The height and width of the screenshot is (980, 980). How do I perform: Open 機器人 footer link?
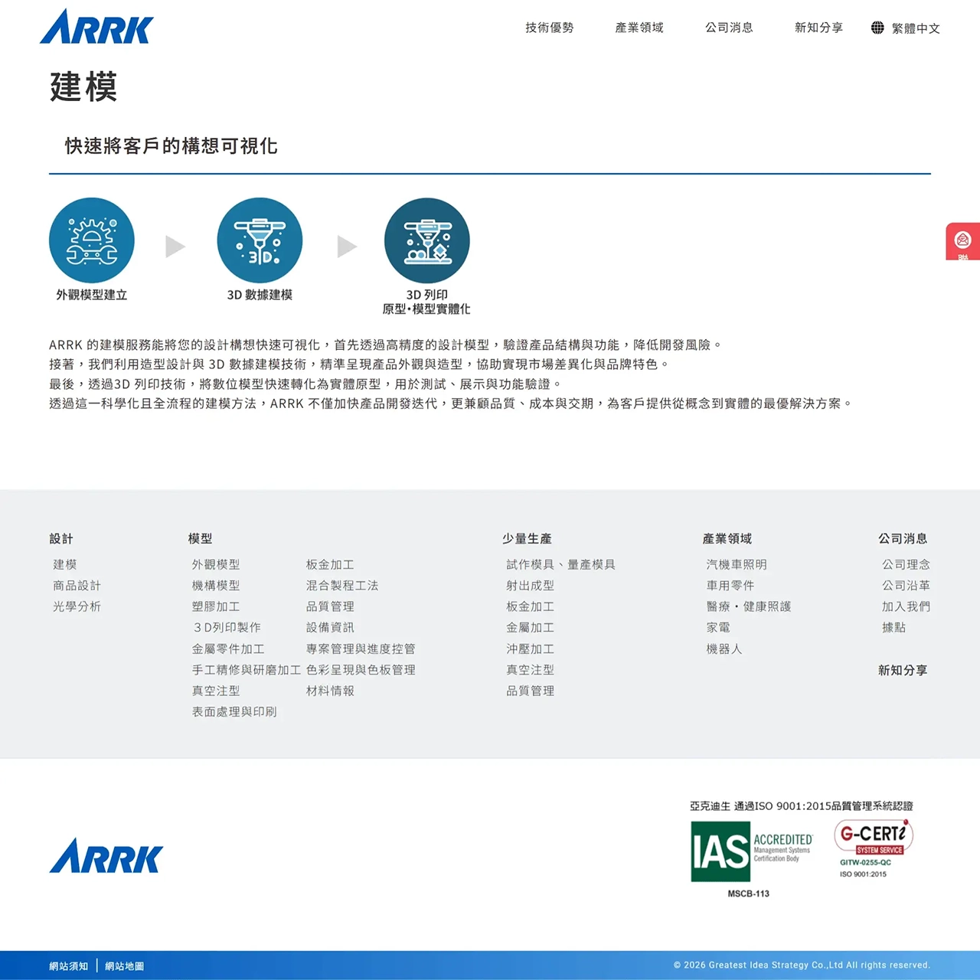(x=724, y=649)
